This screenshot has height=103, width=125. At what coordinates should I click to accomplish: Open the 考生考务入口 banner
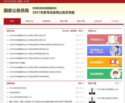(x=104, y=51)
